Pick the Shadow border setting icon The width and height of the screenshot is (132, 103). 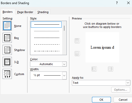click(7, 50)
